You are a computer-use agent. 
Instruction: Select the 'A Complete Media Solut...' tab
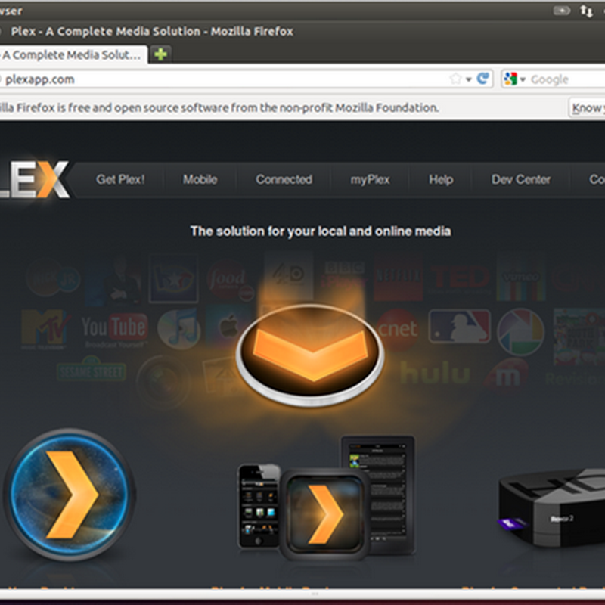(73, 54)
